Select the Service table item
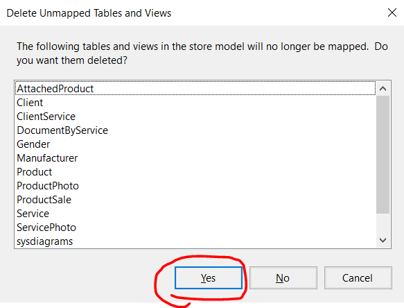 [195, 214]
